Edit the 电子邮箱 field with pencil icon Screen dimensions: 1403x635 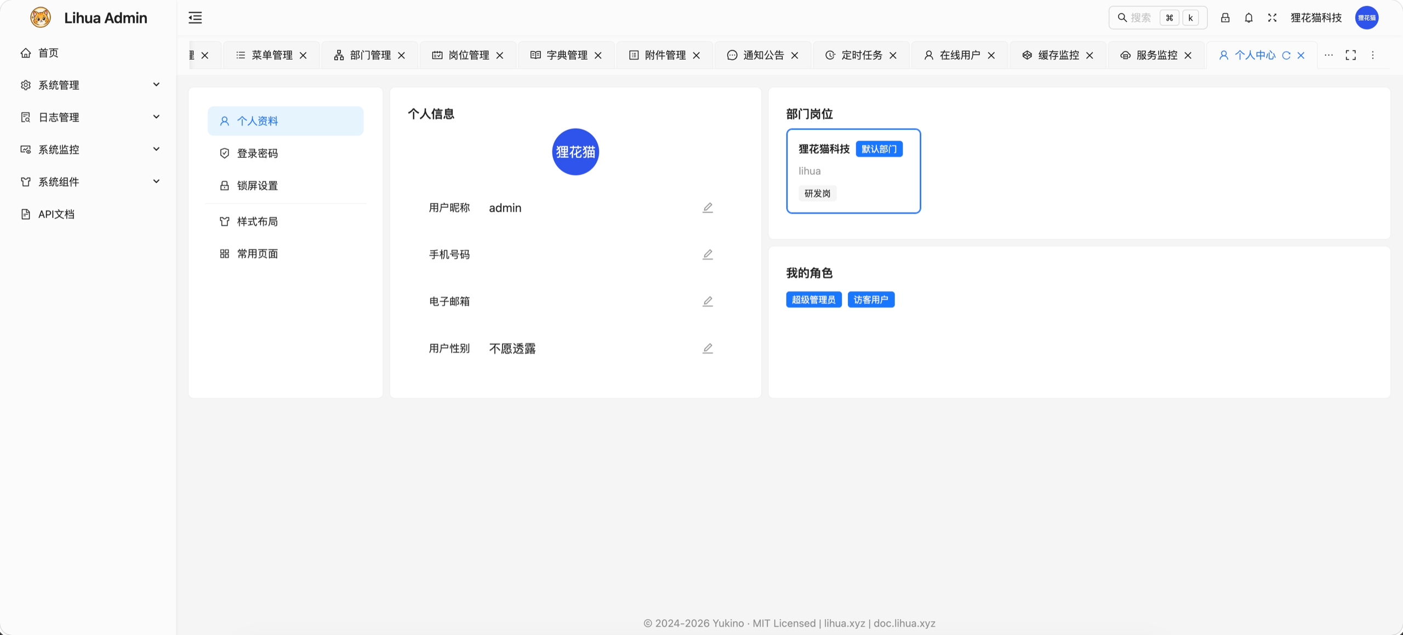(708, 301)
